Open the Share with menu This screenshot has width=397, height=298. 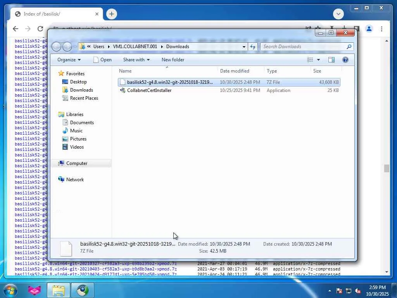(x=136, y=60)
